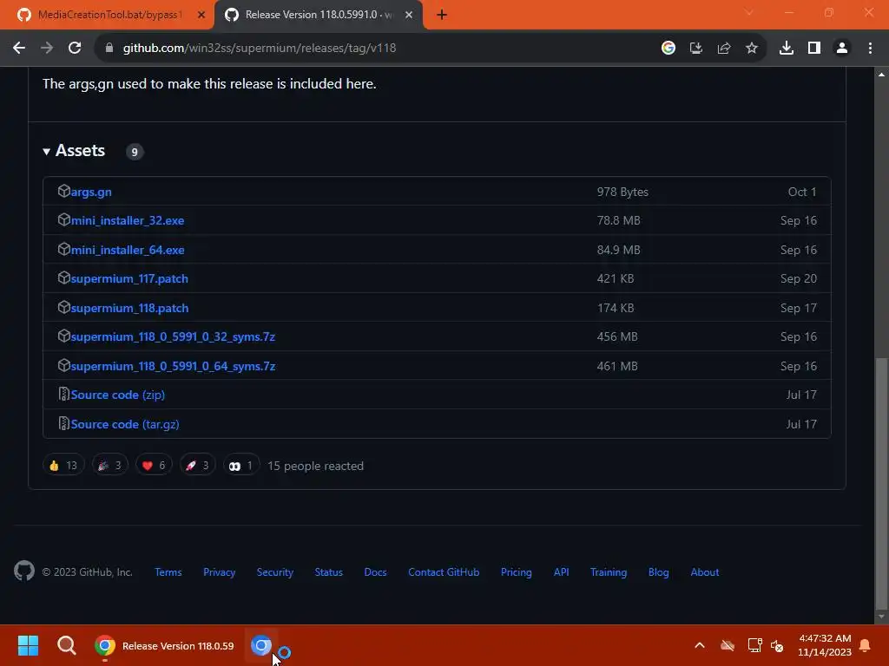Bookmark this page with the star icon
889x666 pixels.
(752, 49)
